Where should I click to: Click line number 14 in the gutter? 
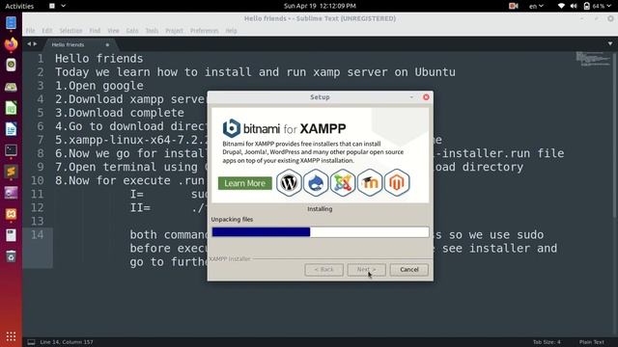[x=38, y=235]
